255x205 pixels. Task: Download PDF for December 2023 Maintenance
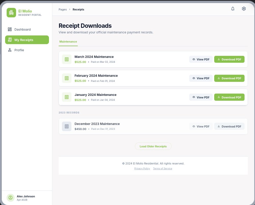[229, 126]
